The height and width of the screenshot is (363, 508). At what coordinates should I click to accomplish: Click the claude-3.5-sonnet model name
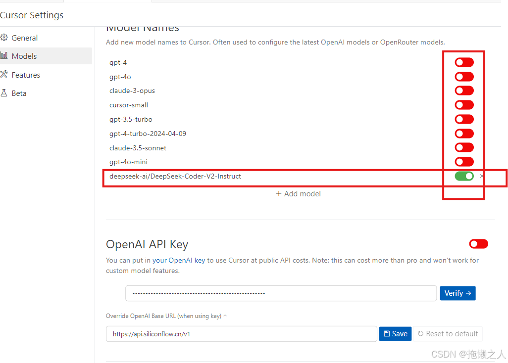coord(138,148)
